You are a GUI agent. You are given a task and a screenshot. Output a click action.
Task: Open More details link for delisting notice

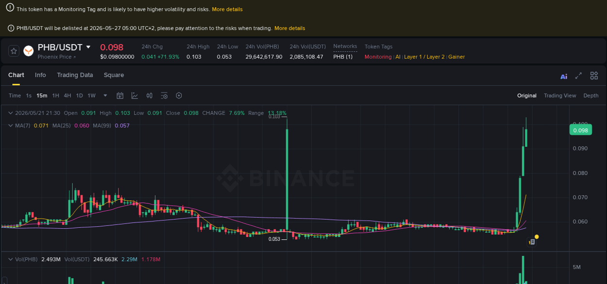pos(290,28)
